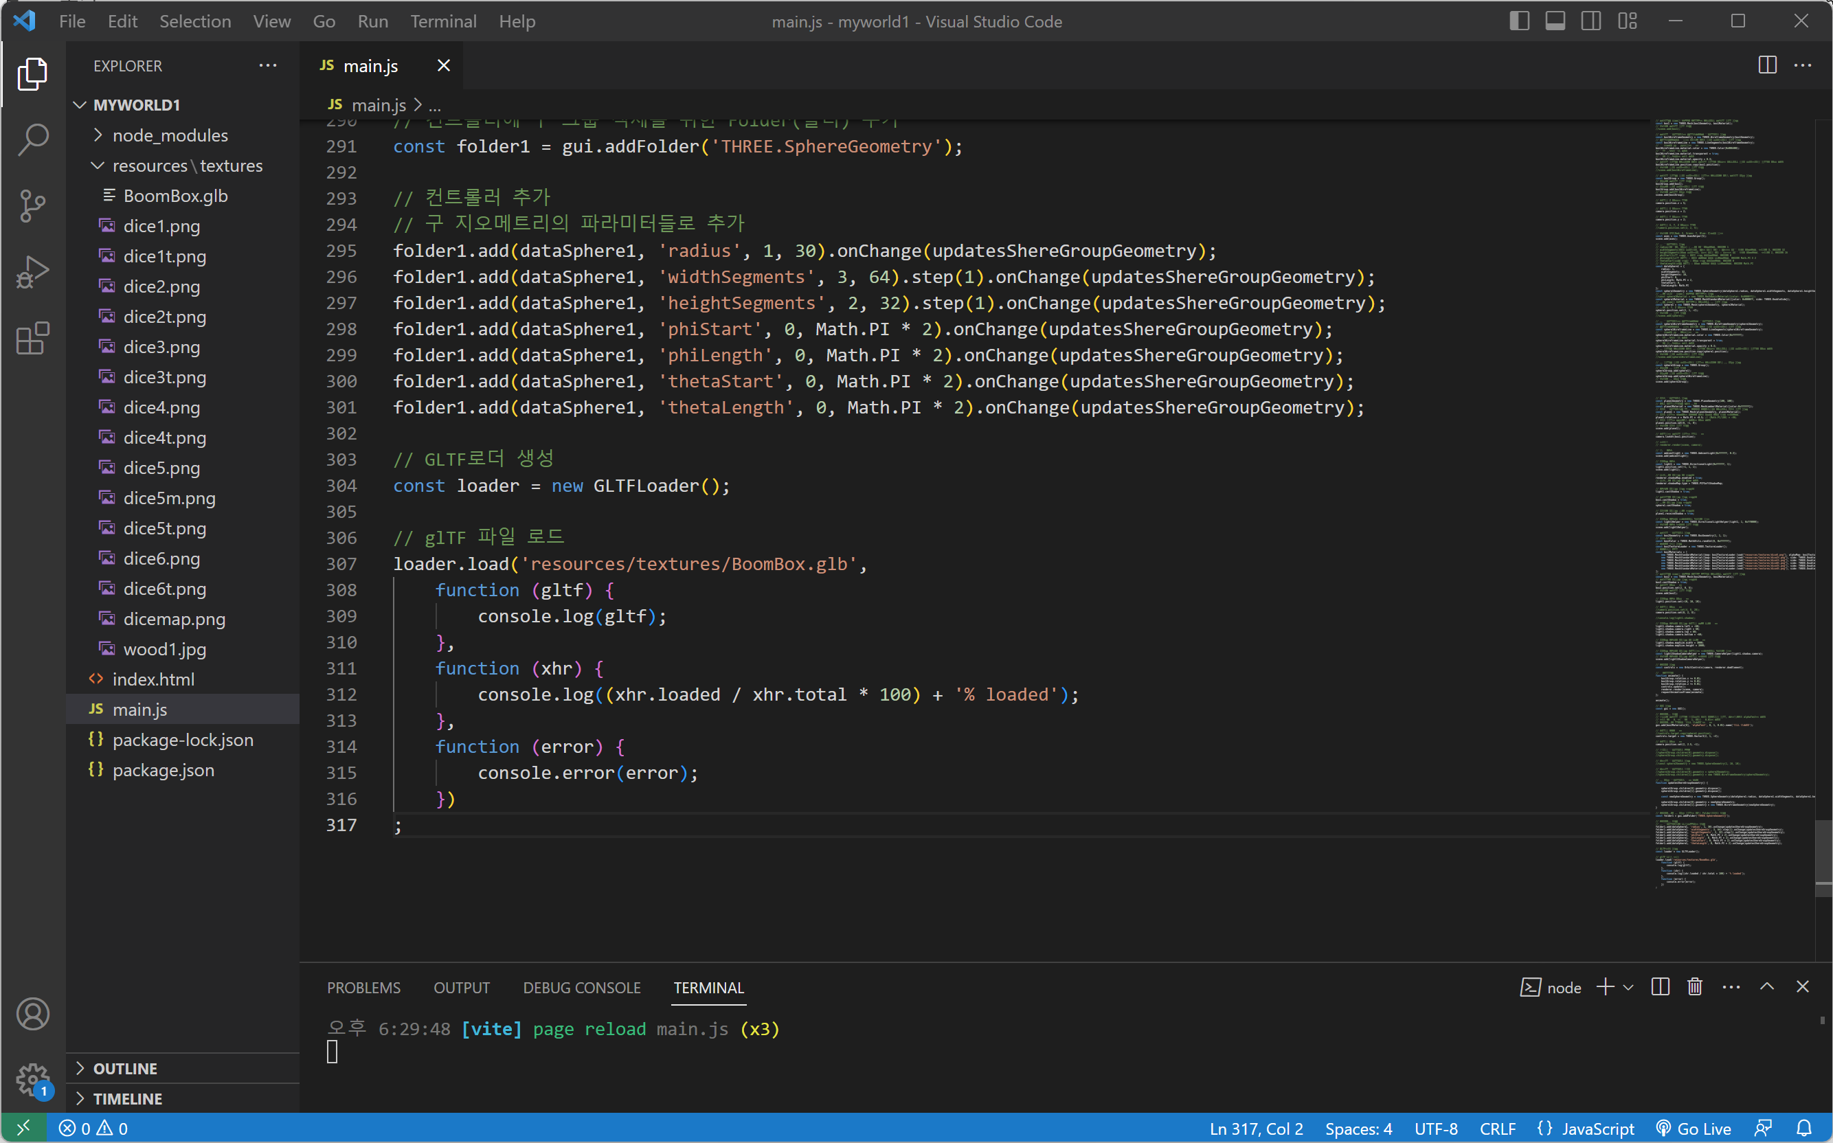
Task: Toggle the bottom panel layout button
Action: click(1555, 21)
